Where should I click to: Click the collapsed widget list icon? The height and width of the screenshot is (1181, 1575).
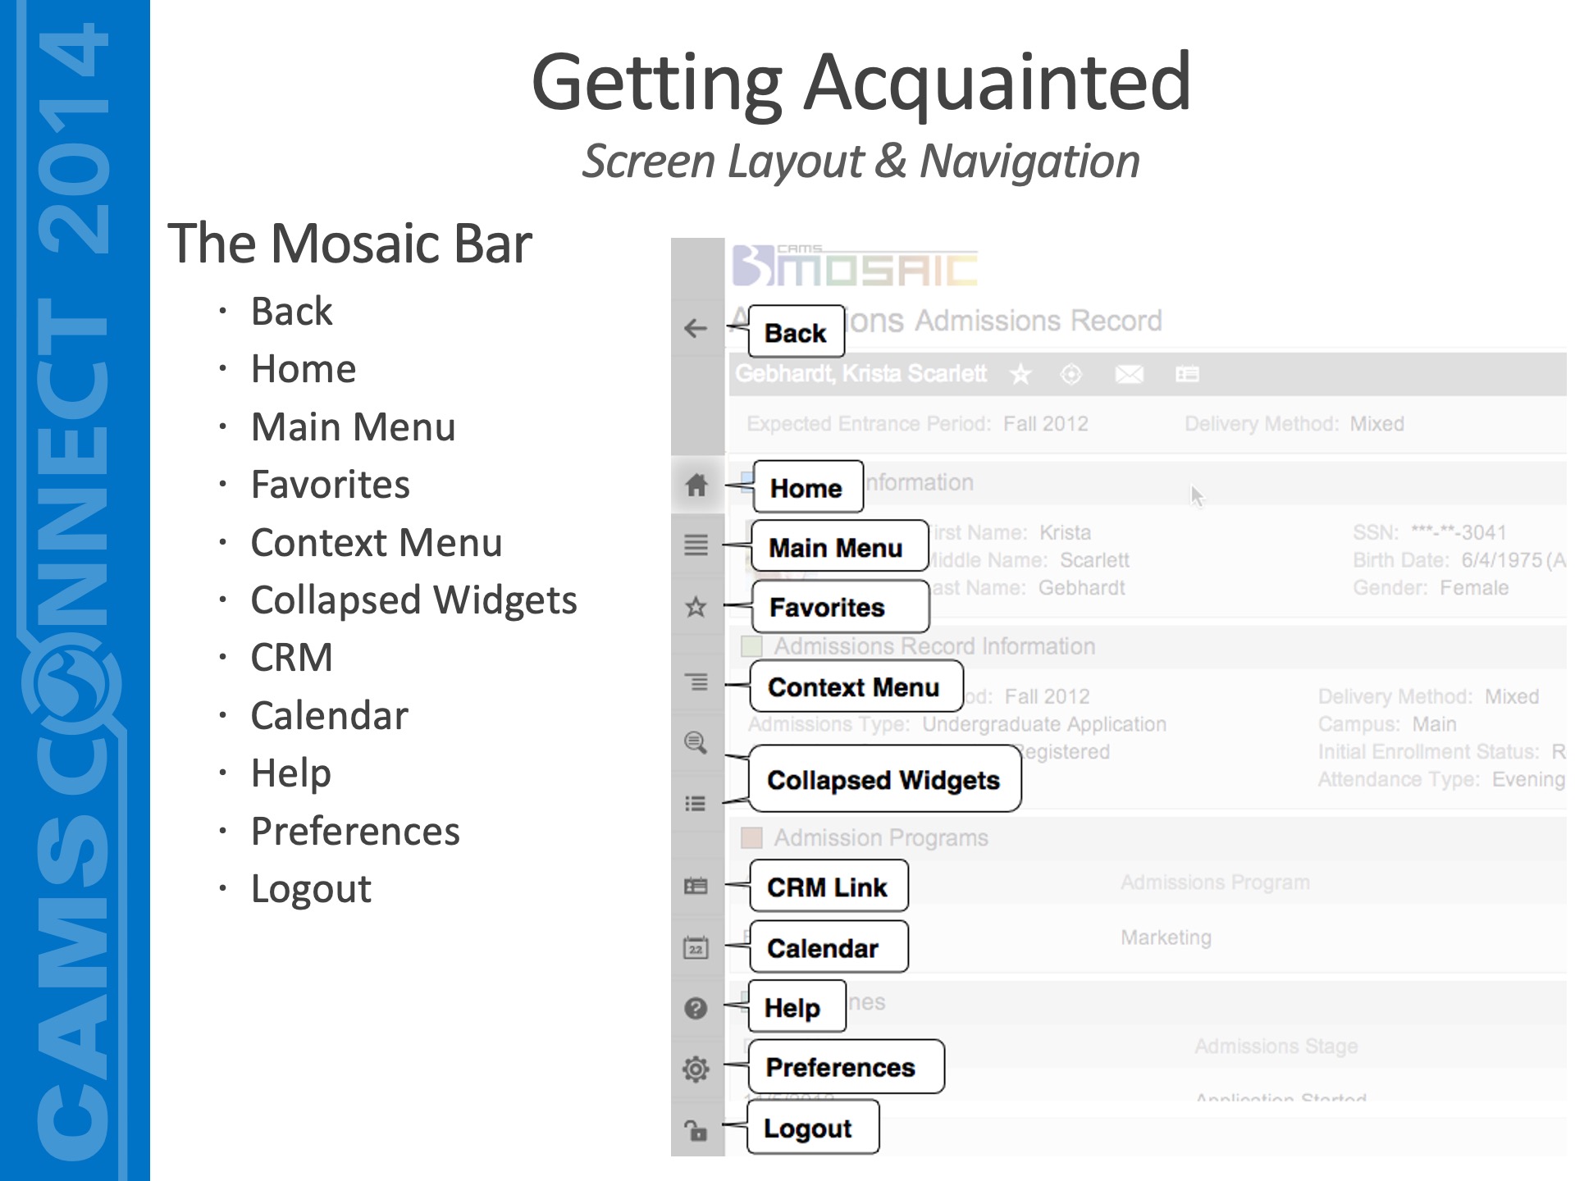tap(696, 804)
